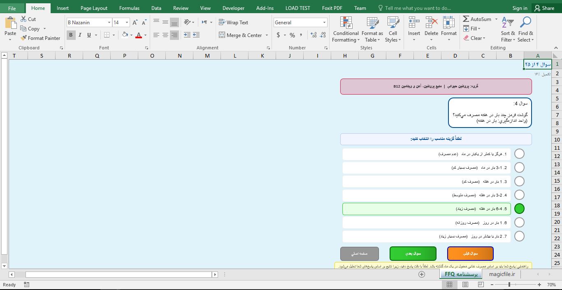Switch to the magicfile.ir sheet tab
The width and height of the screenshot is (562, 290).
tap(502, 274)
